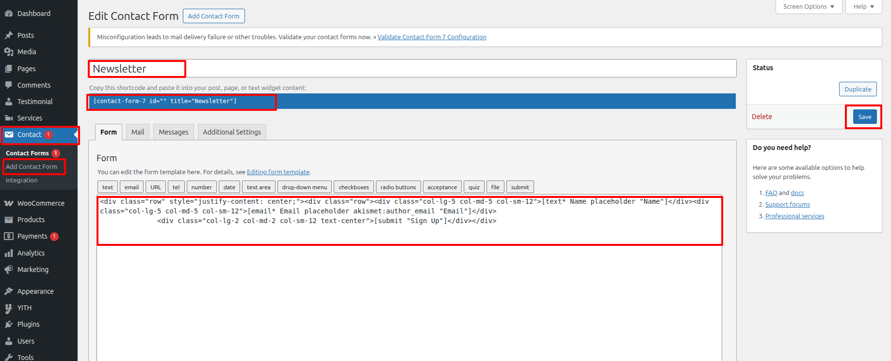Click the Dashboard gauge icon in sidebar
This screenshot has height=361, width=891.
[9, 14]
